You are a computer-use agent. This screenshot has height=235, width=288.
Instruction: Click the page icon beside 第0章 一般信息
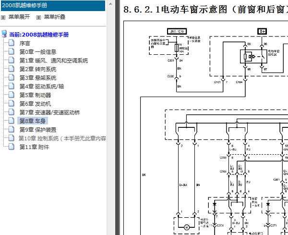point(12,51)
